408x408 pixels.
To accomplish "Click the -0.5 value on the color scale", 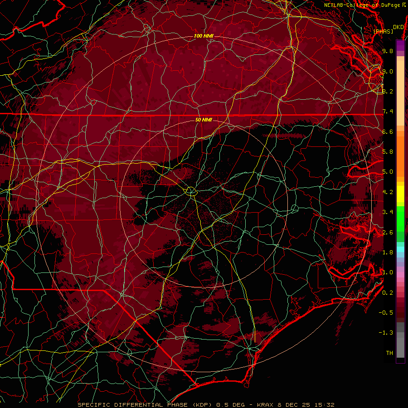I will click(386, 312).
